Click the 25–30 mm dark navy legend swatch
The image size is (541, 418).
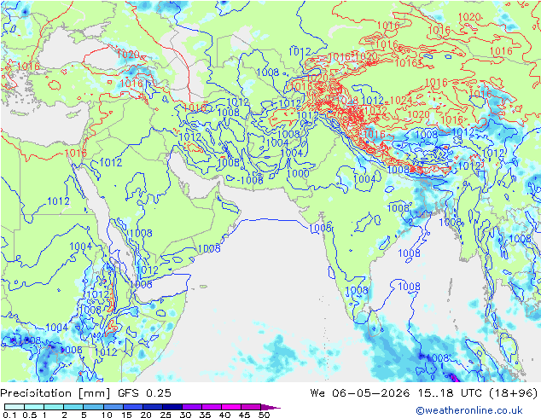coord(172,407)
